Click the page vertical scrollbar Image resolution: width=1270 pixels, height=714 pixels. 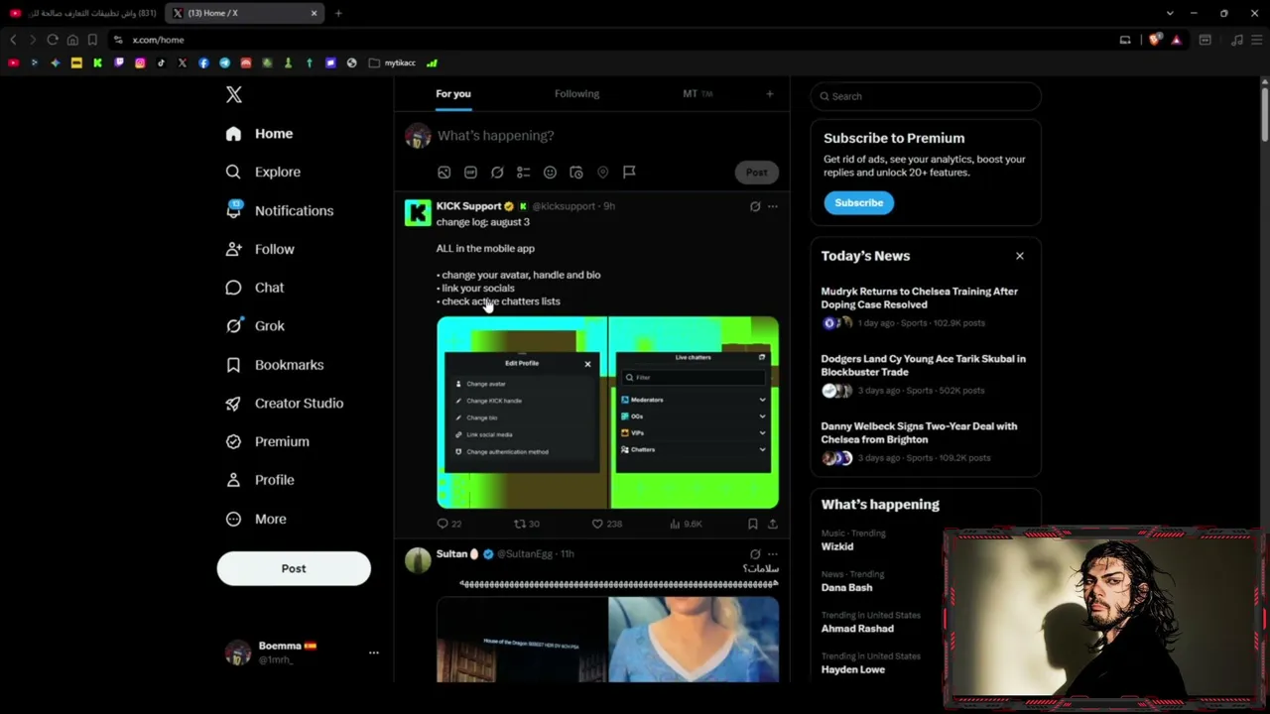[x=1265, y=114]
